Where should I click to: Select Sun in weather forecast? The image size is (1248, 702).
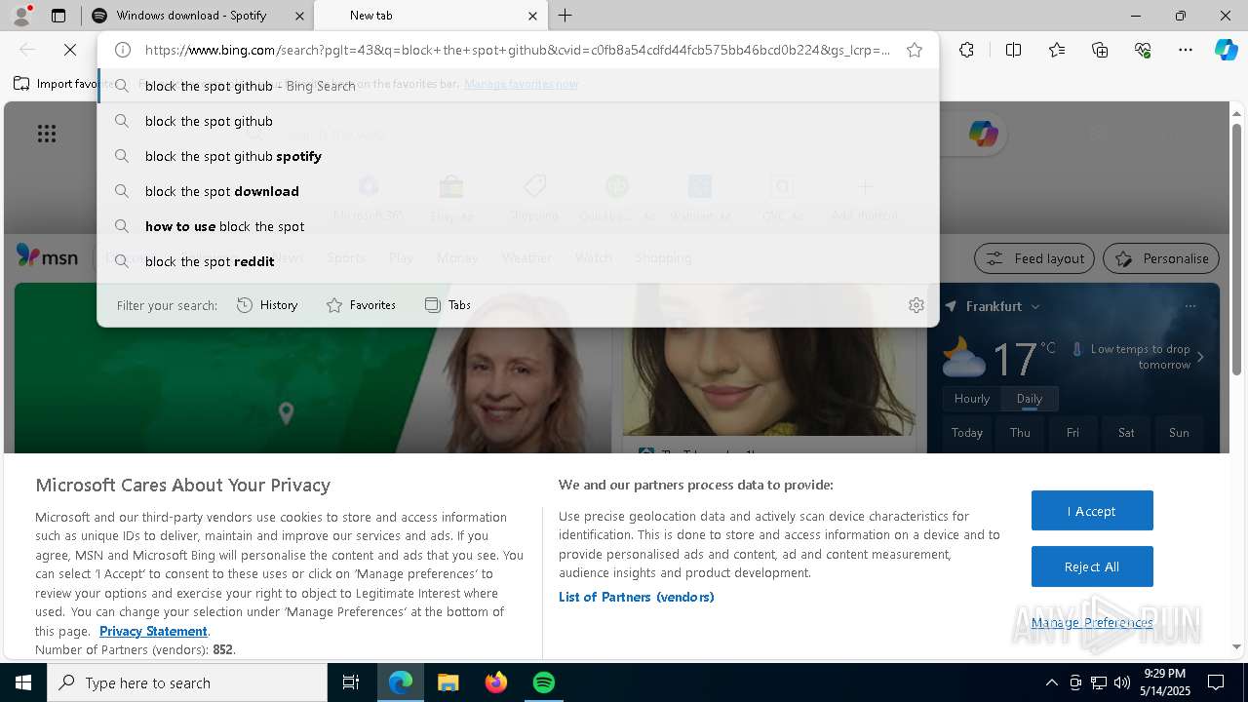[1179, 433]
